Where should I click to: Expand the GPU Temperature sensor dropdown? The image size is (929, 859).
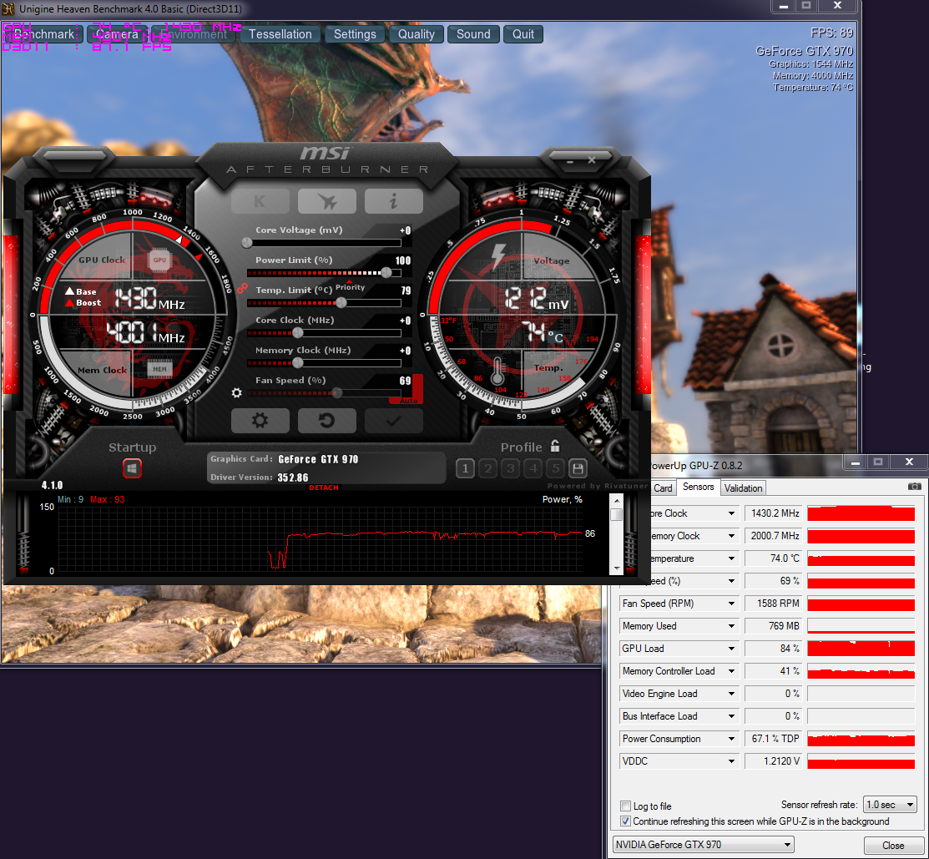point(732,558)
